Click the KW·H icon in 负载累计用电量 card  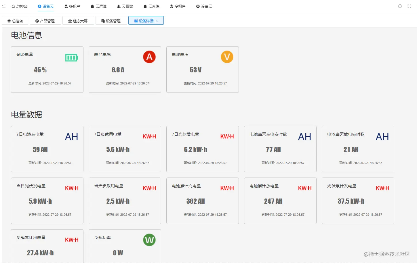click(72, 240)
